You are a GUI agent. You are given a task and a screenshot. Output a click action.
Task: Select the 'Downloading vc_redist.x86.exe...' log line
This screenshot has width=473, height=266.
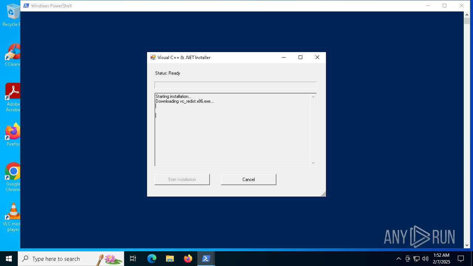pyautogui.click(x=184, y=101)
